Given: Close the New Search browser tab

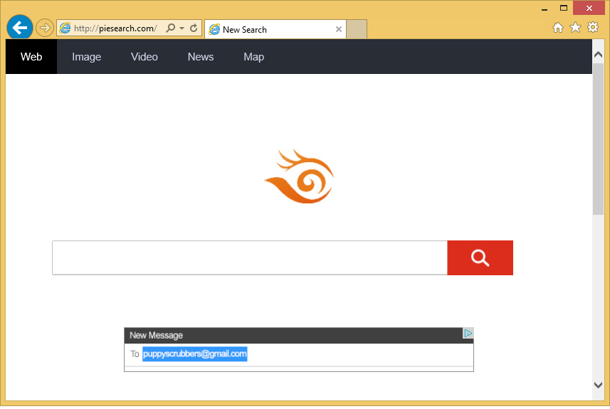Looking at the screenshot, I should tap(339, 29).
